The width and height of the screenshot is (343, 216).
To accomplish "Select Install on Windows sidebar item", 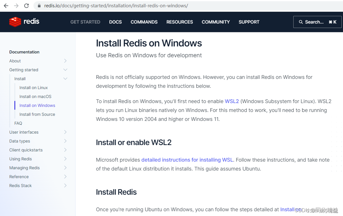I will [x=37, y=106].
